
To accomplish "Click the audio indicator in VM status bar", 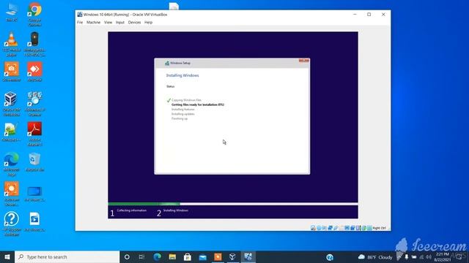I will point(324,228).
